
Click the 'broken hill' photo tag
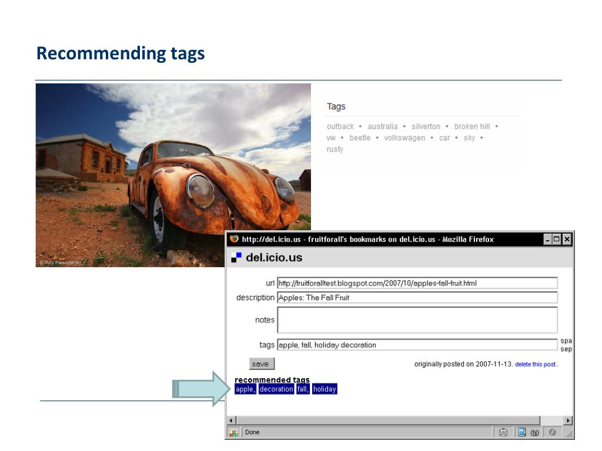pos(472,127)
